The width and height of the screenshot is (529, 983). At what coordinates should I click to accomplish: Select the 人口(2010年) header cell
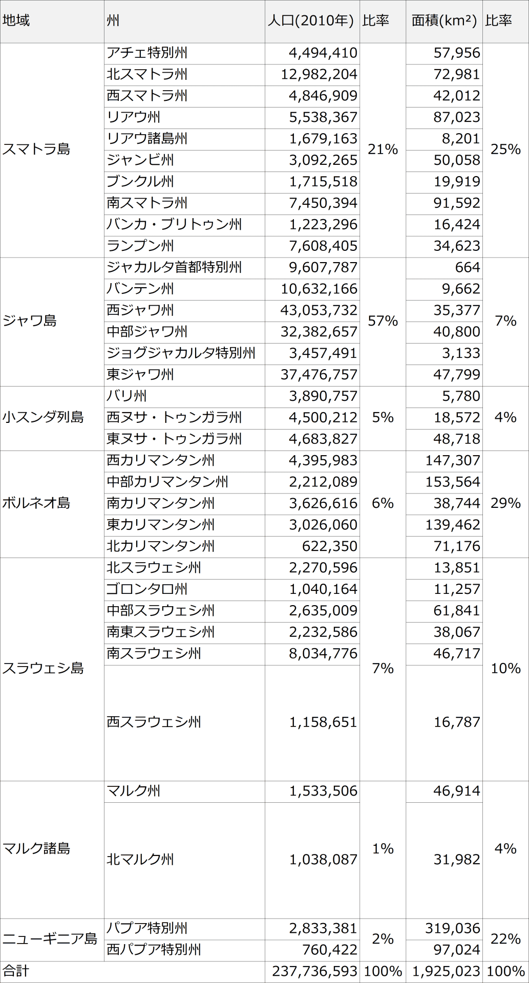[x=312, y=22]
